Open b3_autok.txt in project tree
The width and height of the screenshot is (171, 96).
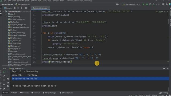tap(14, 59)
